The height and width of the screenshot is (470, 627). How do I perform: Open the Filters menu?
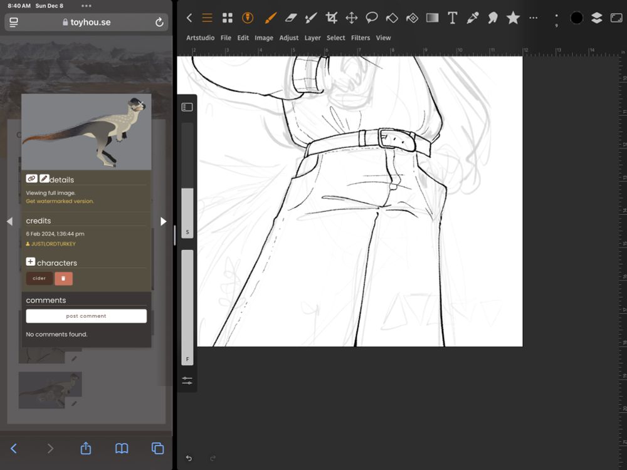(x=361, y=38)
